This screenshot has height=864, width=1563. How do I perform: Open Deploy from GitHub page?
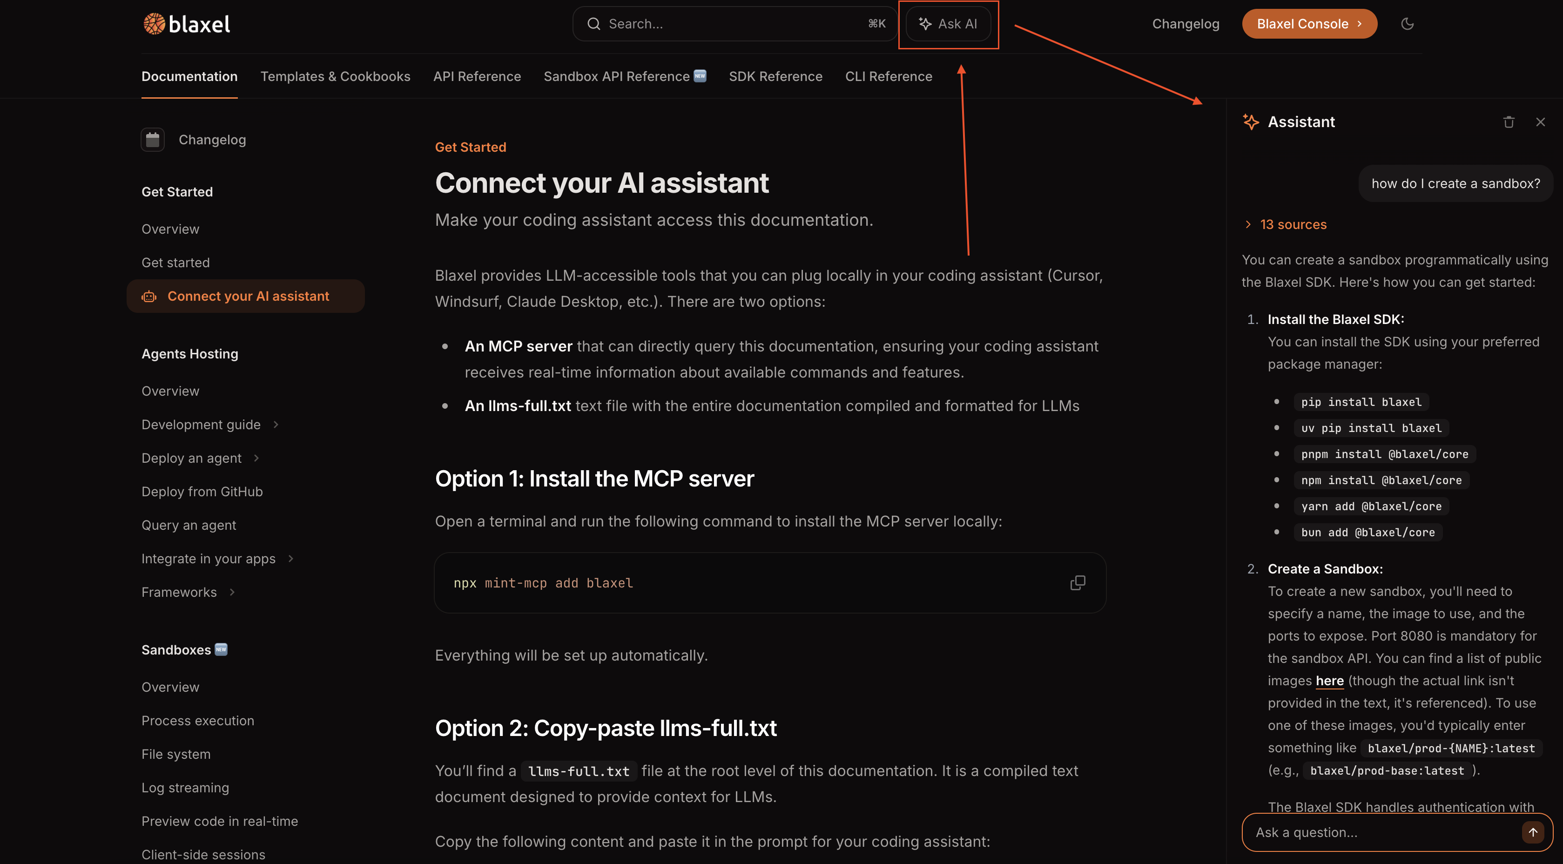(202, 492)
